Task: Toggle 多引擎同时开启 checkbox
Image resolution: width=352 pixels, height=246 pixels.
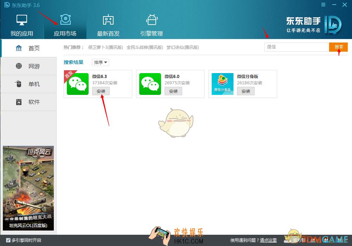Action: pyautogui.click(x=8, y=240)
